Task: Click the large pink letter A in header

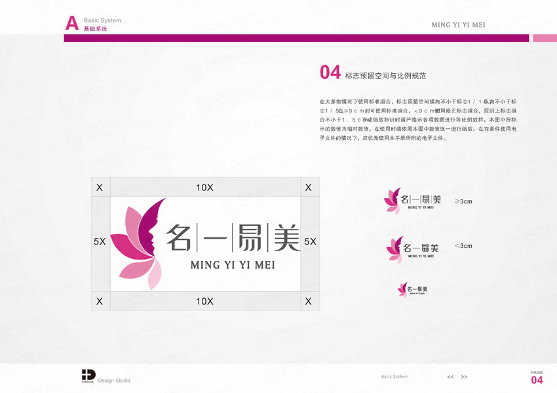Action: [x=72, y=24]
